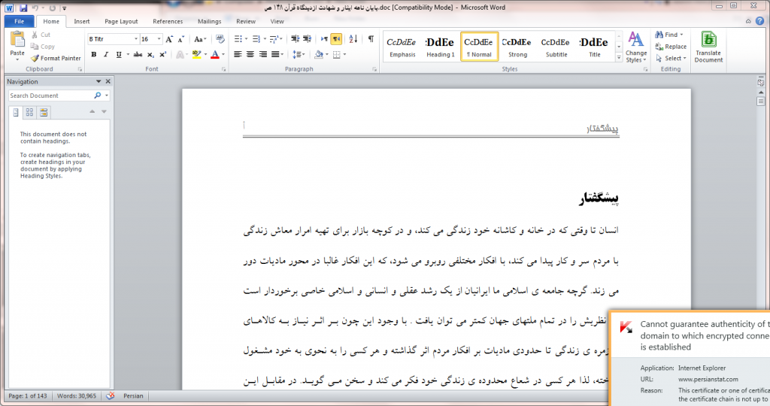Image resolution: width=770 pixels, height=406 pixels.
Task: Apply center alignment to paragraph
Action: coord(250,54)
